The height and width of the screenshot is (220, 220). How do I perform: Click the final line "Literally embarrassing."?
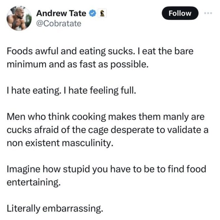coord(55,208)
